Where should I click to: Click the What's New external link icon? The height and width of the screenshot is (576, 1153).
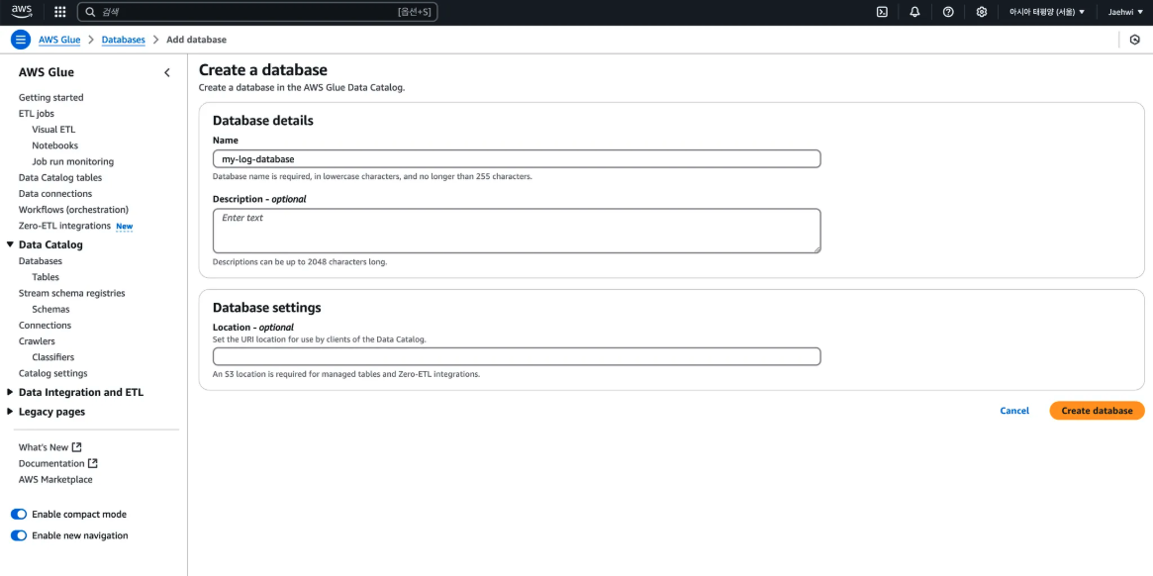pyautogui.click(x=76, y=447)
